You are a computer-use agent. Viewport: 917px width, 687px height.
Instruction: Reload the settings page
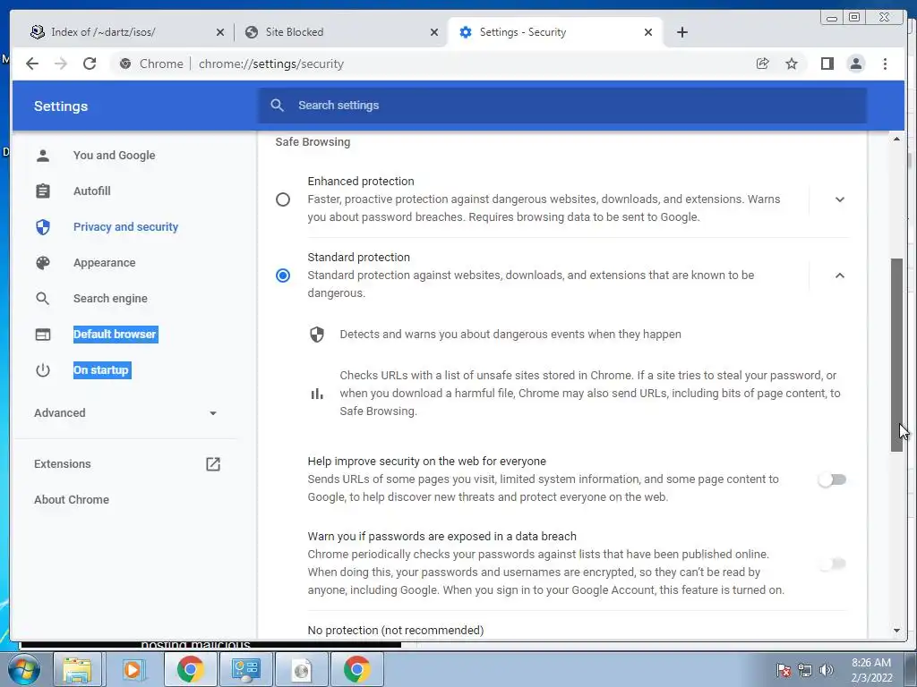90,64
